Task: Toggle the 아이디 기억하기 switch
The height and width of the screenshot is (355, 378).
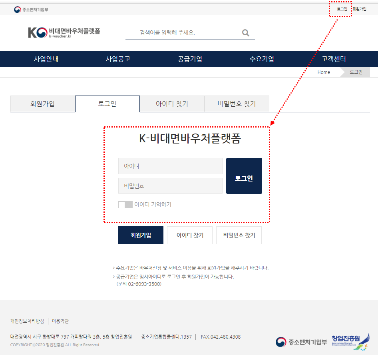Action: 125,205
